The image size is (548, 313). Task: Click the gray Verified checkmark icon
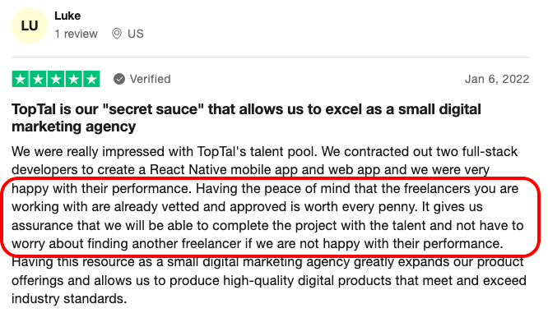(x=119, y=79)
